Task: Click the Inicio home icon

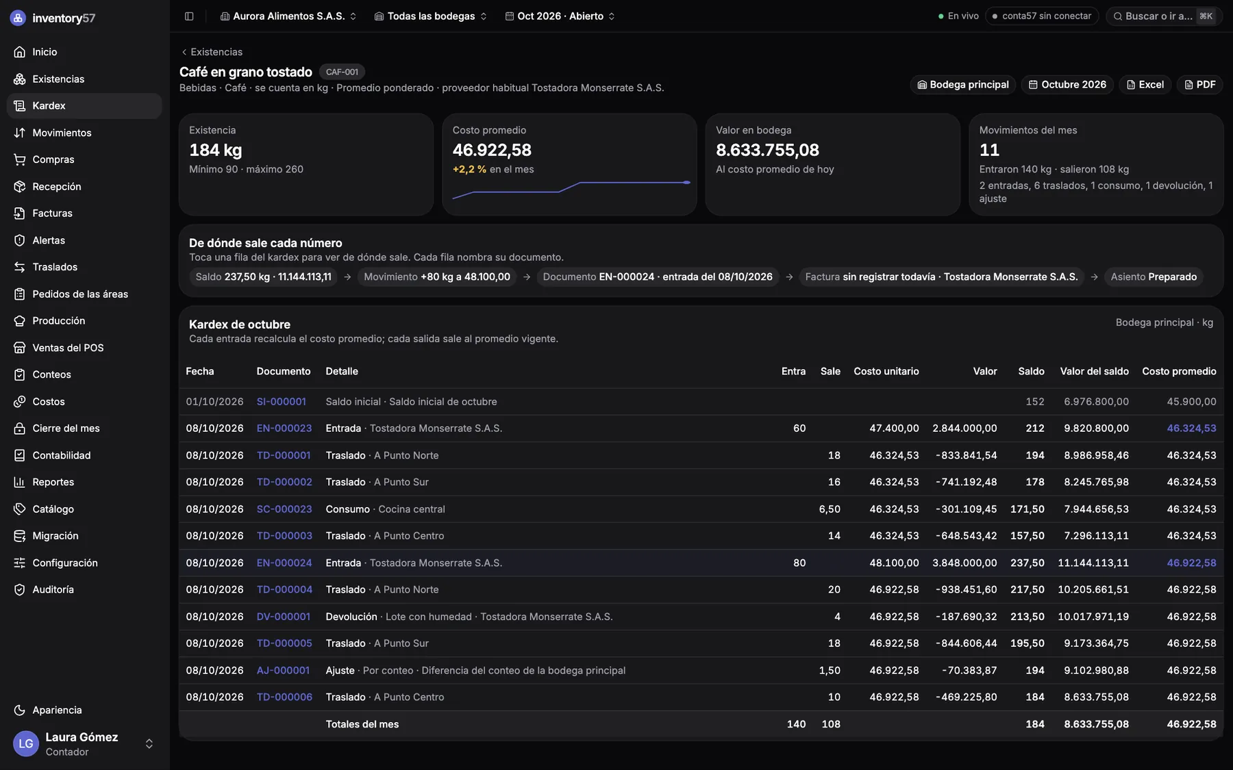Action: [x=20, y=52]
